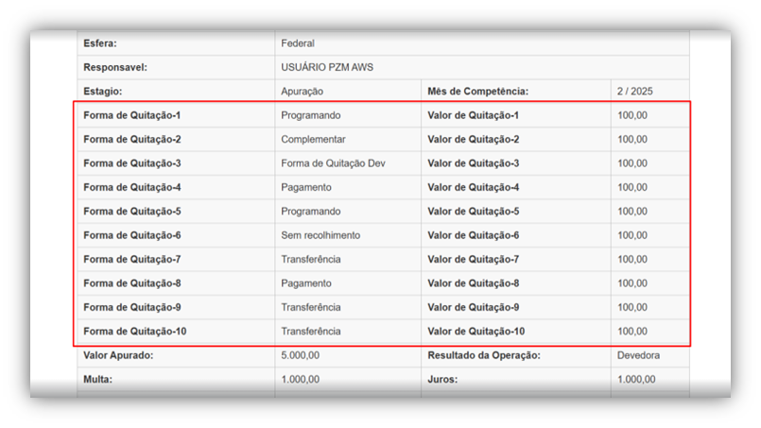Viewport: 761px width, 428px height.
Task: Click the Esfera value 'Federal'
Action: pos(298,43)
